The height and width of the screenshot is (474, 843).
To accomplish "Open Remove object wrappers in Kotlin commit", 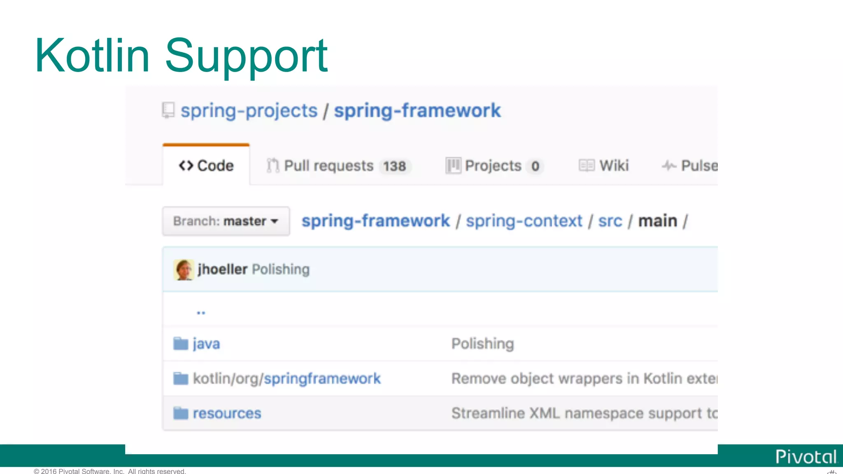I will coord(585,379).
